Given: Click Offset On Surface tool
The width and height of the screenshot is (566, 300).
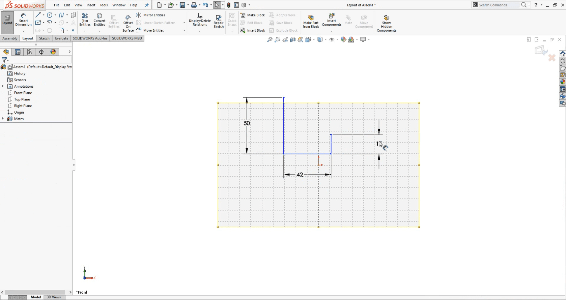Looking at the screenshot, I should coord(128,23).
